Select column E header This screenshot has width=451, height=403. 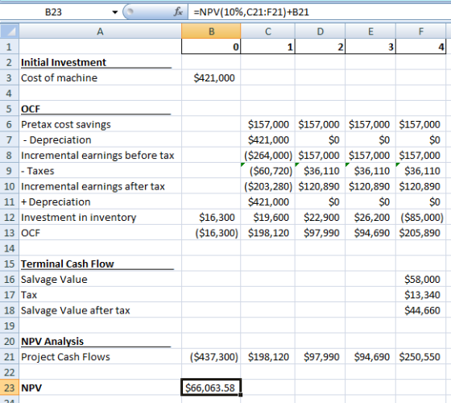[x=370, y=31]
